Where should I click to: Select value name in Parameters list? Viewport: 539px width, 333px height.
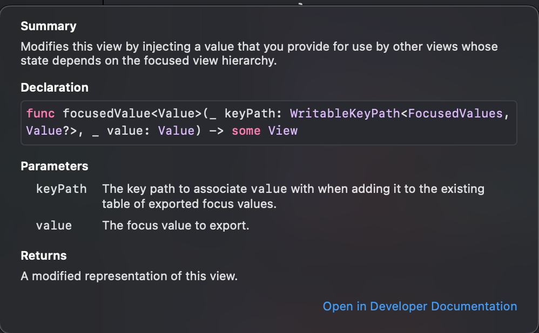pos(54,225)
